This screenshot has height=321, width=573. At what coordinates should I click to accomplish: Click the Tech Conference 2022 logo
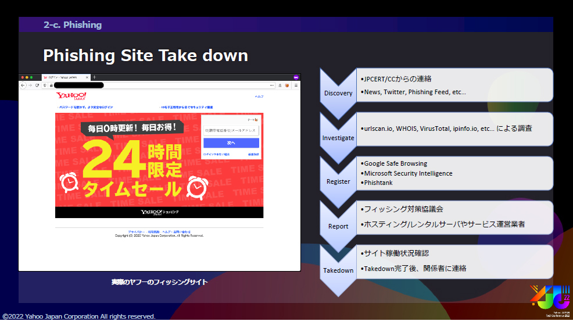click(x=550, y=301)
